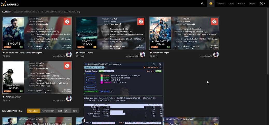The height and width of the screenshot is (125, 269).
Task: Open '13 Hours' entry in Most Watched Movies
Action: point(44,124)
